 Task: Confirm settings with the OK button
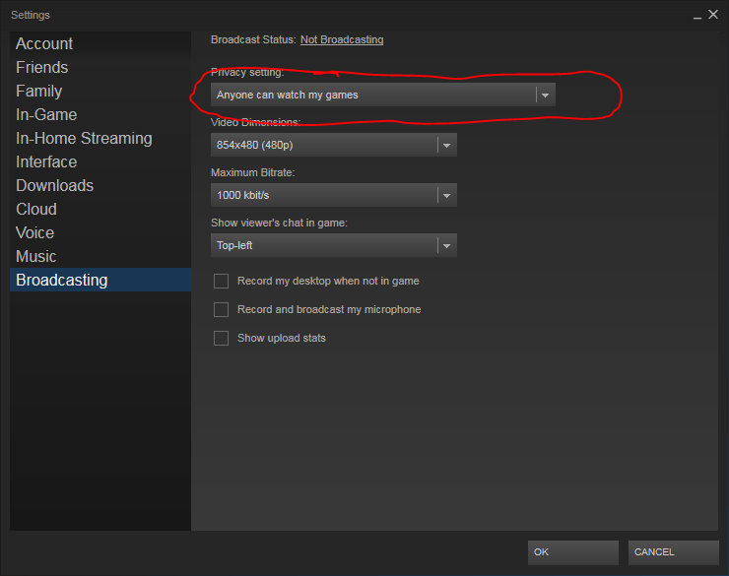click(572, 552)
